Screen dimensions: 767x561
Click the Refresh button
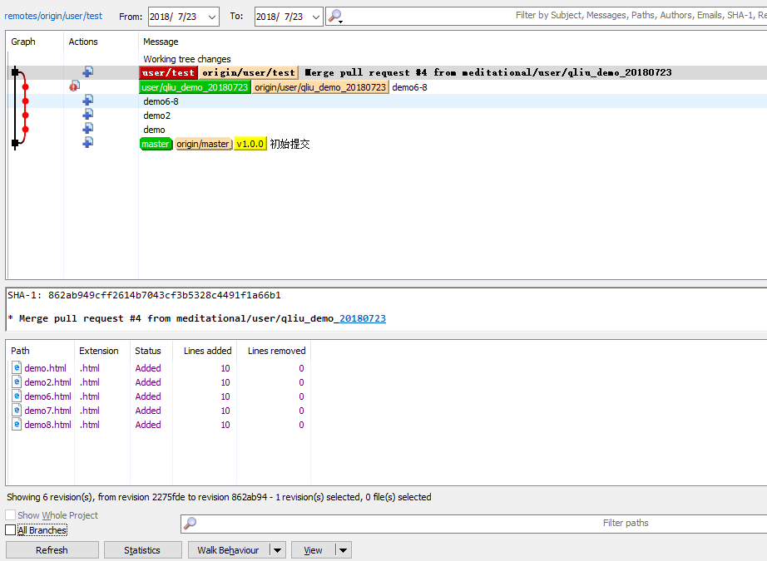pos(52,550)
